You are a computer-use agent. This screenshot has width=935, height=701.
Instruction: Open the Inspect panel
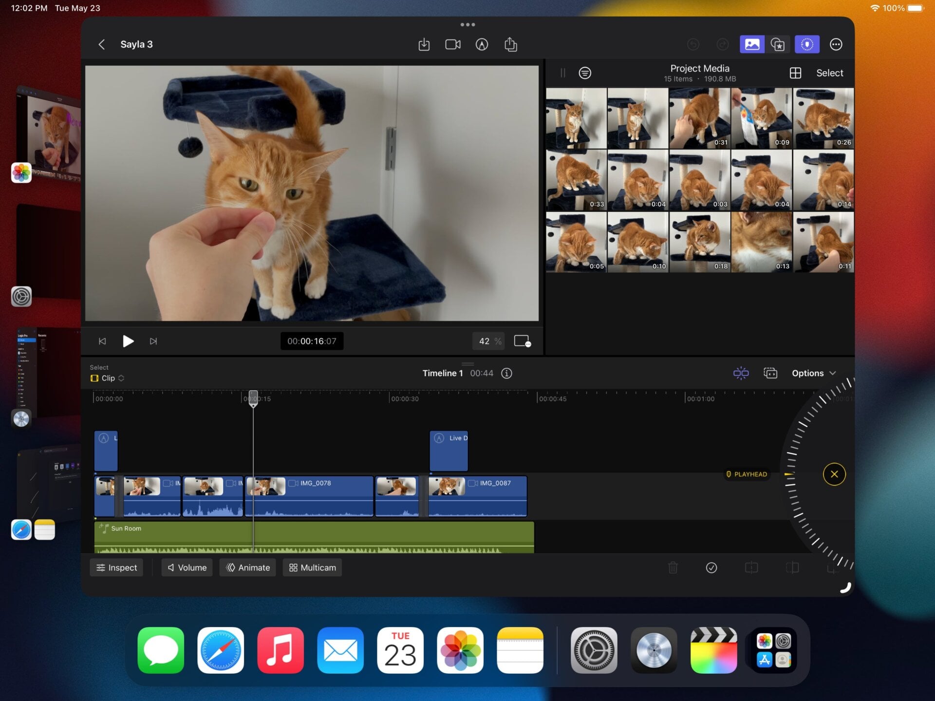click(x=116, y=568)
